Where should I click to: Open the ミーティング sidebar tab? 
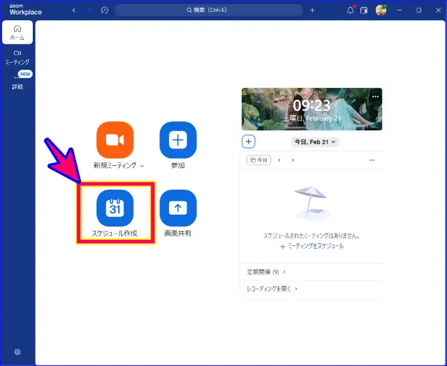17,57
